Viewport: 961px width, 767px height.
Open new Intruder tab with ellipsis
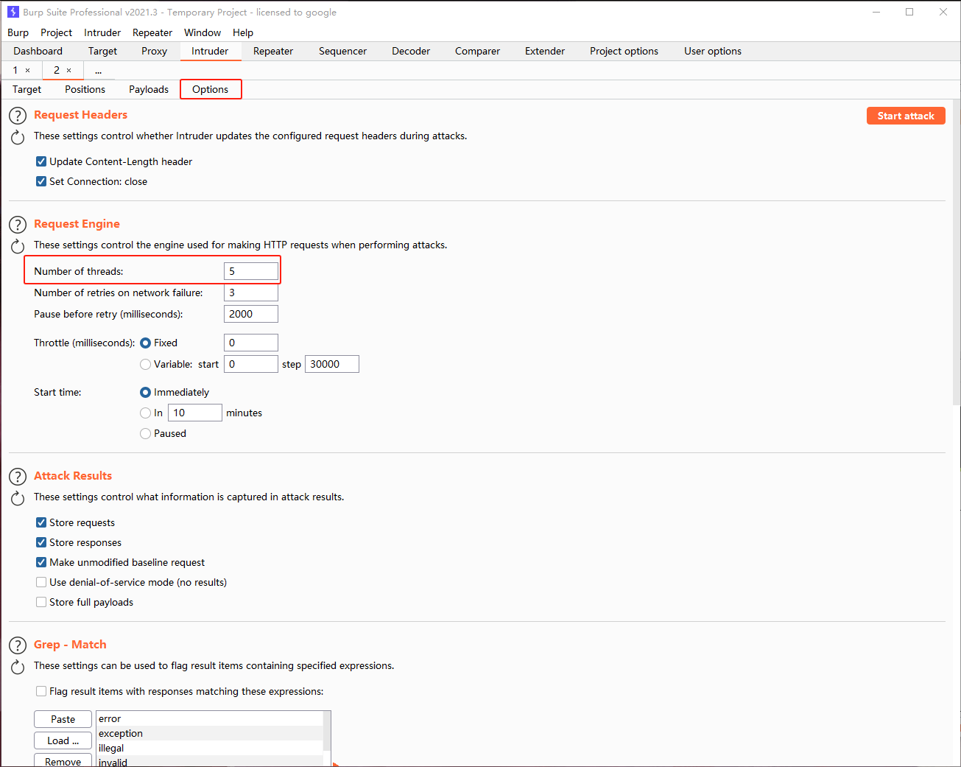click(x=98, y=71)
